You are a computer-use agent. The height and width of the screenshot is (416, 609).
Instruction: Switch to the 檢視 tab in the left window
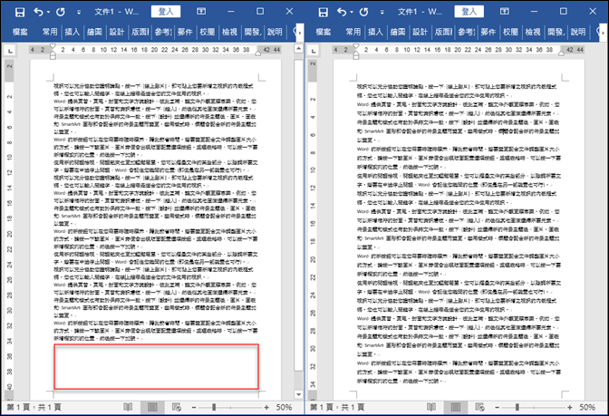coord(229,32)
